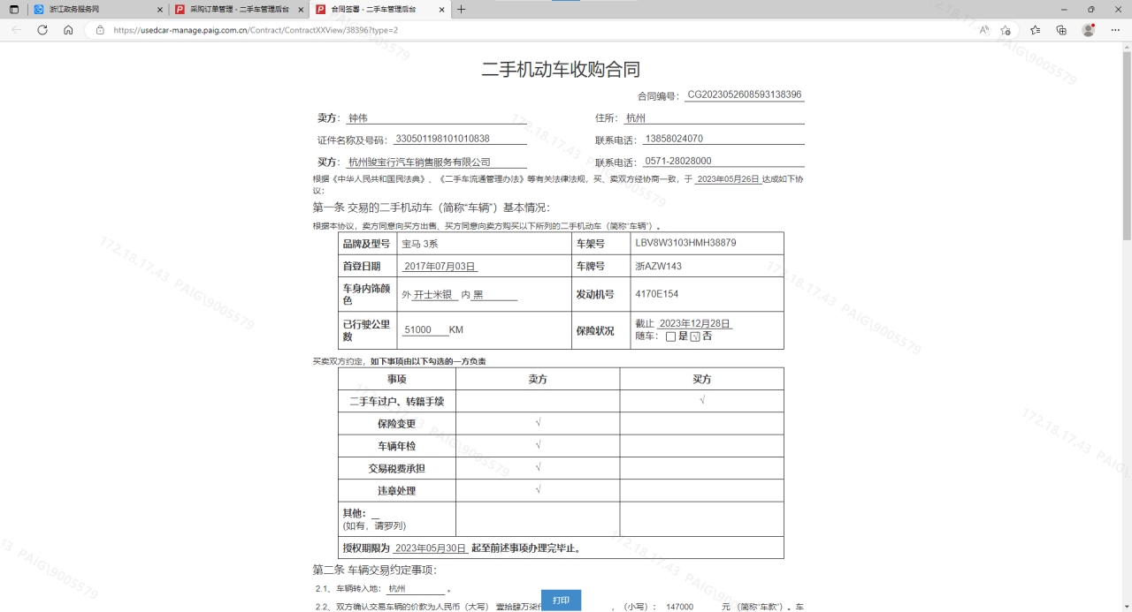Screen dimensions: 1132x612
Task: Click the 交易税费承担 row label
Action: [x=396, y=468]
